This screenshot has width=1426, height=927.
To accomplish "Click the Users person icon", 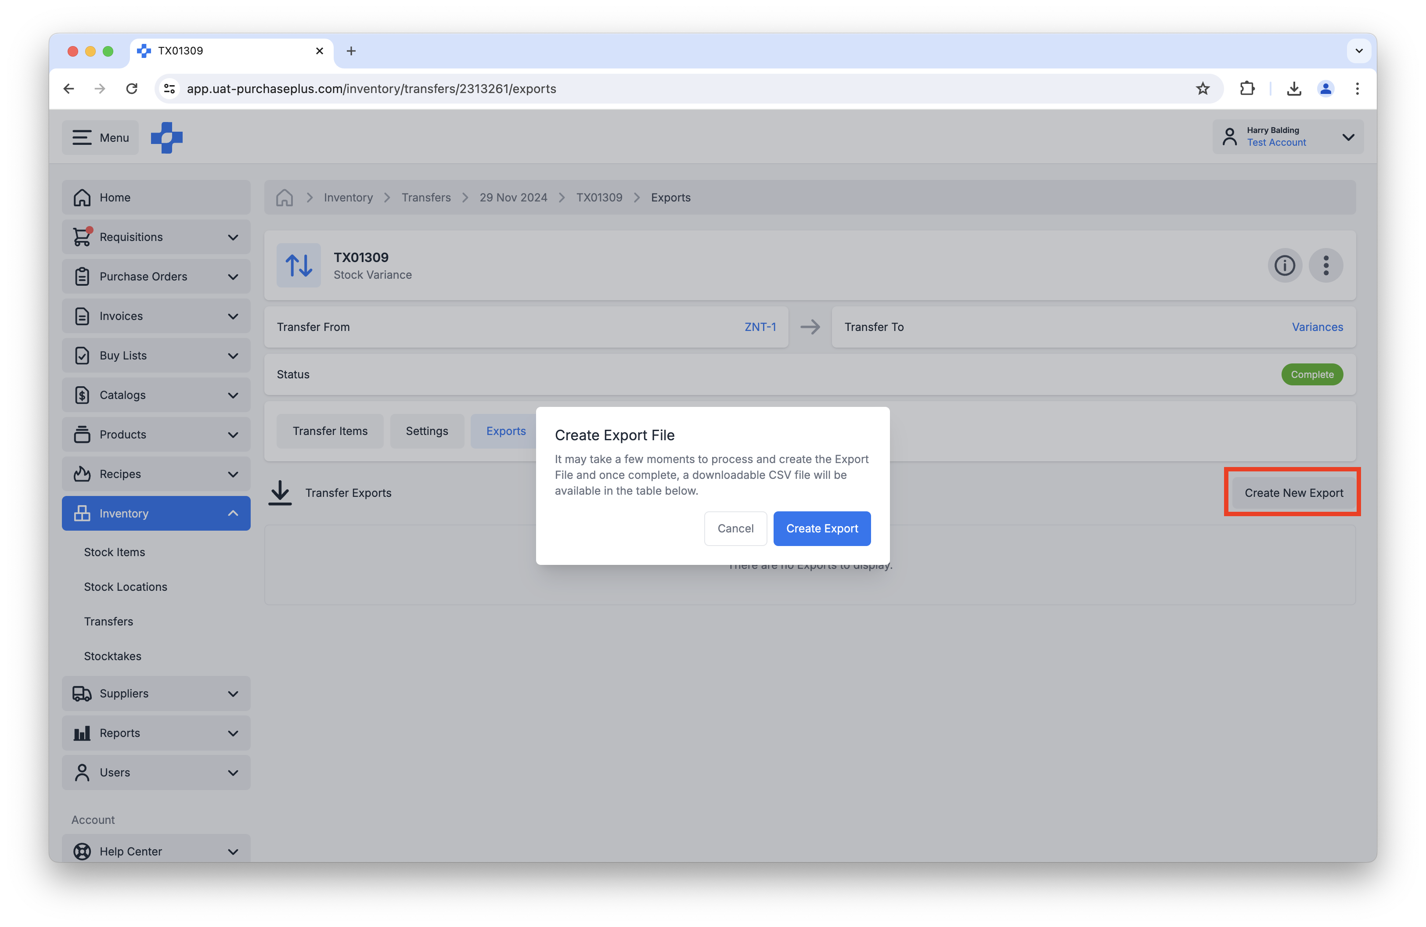I will [82, 772].
